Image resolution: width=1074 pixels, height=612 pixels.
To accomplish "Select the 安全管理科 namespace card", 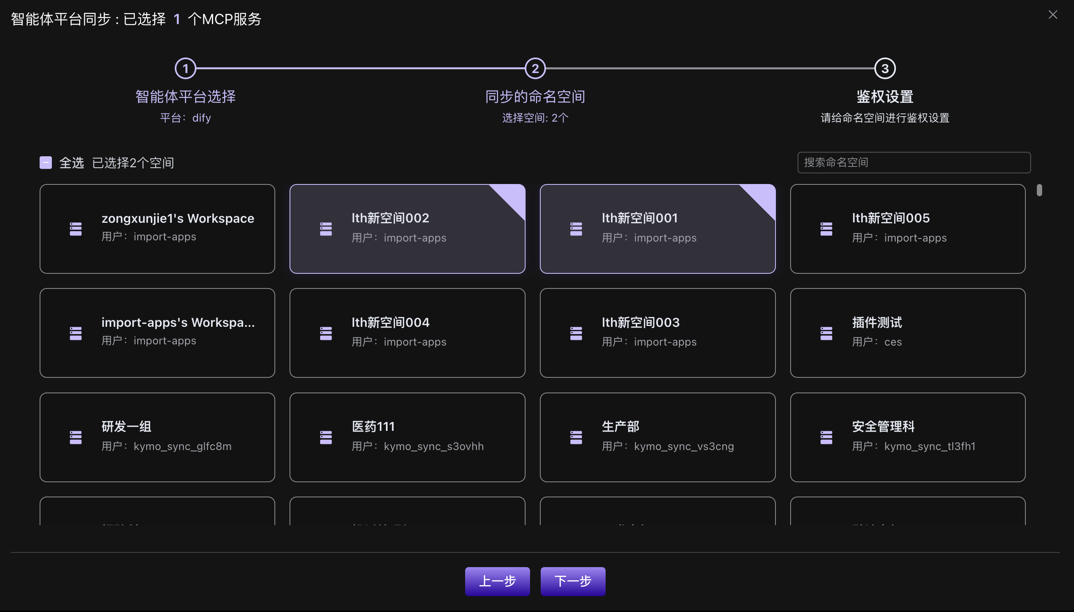I will tap(907, 437).
